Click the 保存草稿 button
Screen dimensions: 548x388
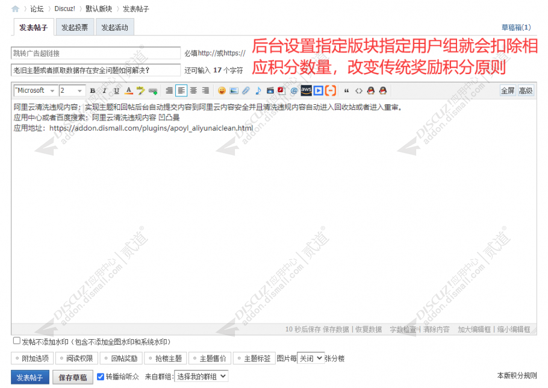point(73,378)
